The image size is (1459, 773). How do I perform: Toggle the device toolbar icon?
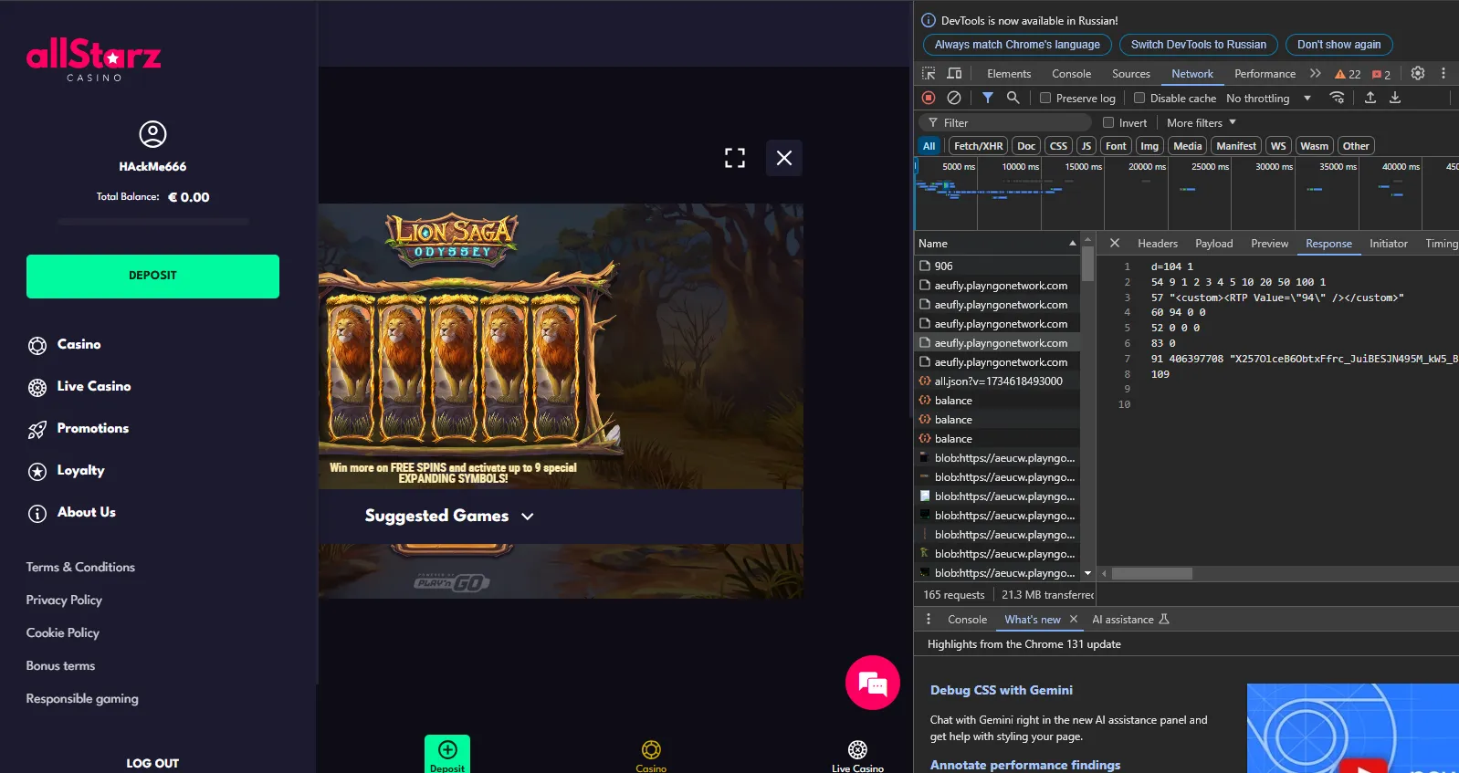(x=954, y=73)
